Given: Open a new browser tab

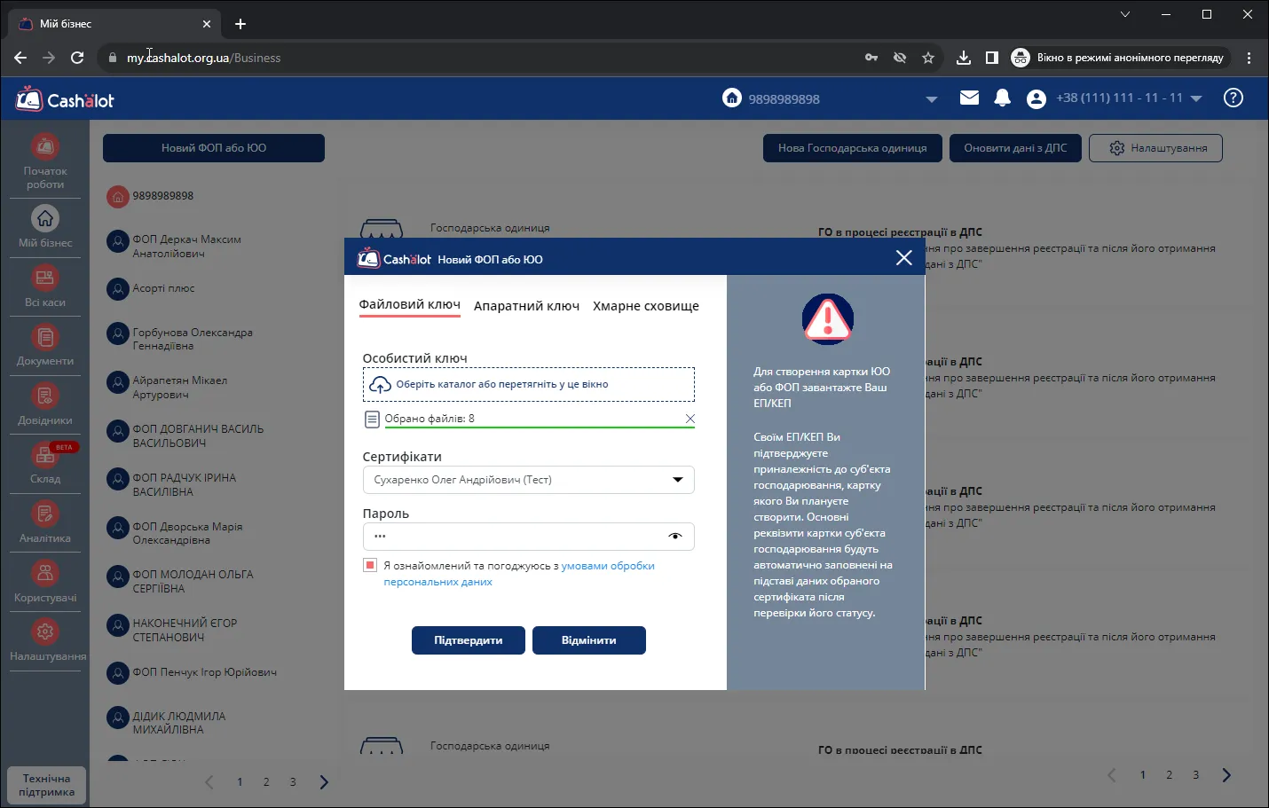Looking at the screenshot, I should coord(240,24).
